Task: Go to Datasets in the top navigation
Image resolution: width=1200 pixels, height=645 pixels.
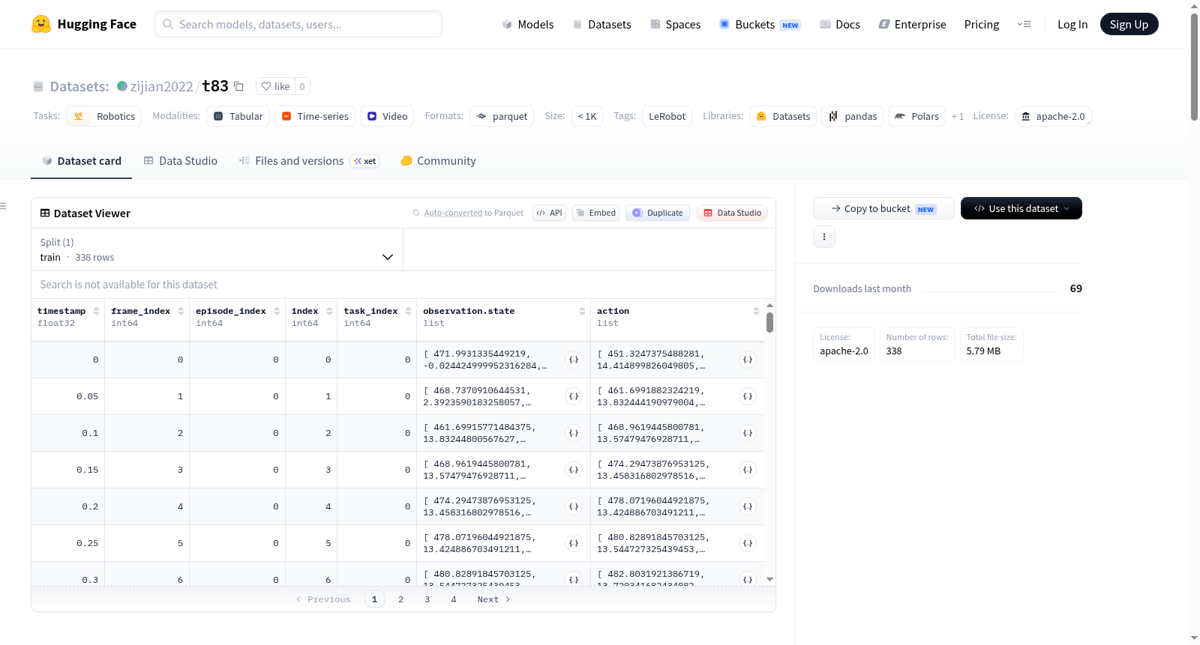Action: pyautogui.click(x=602, y=24)
